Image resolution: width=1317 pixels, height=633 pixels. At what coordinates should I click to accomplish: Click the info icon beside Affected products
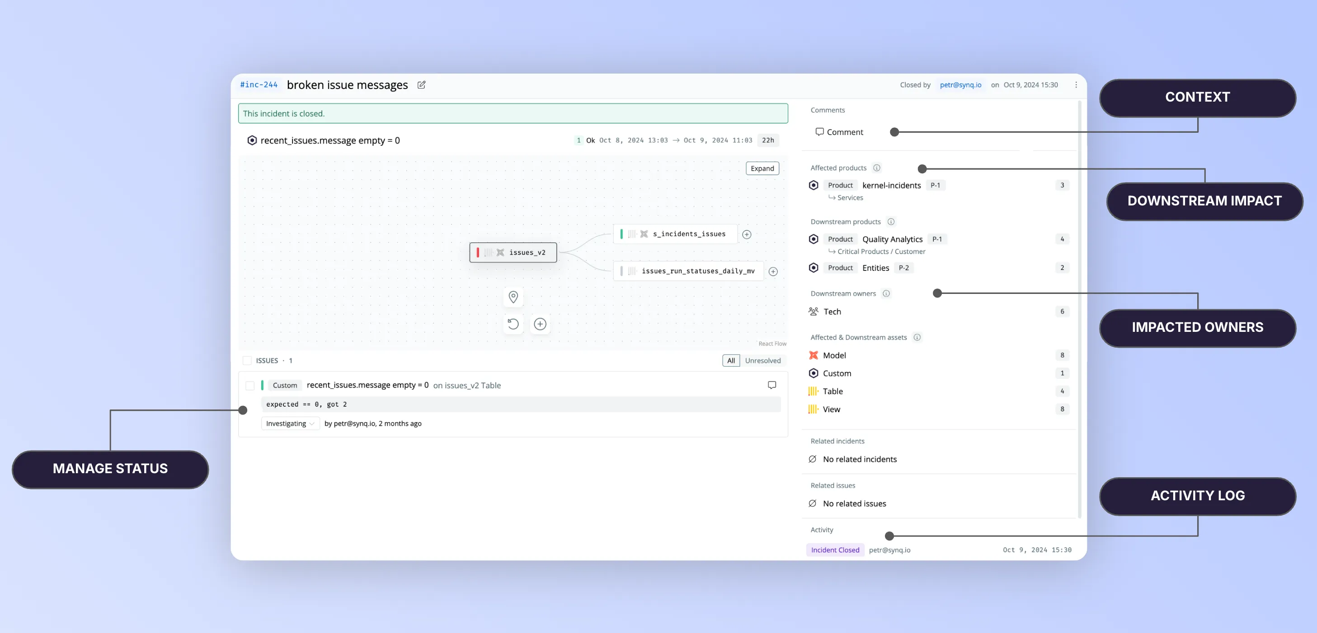pyautogui.click(x=877, y=168)
